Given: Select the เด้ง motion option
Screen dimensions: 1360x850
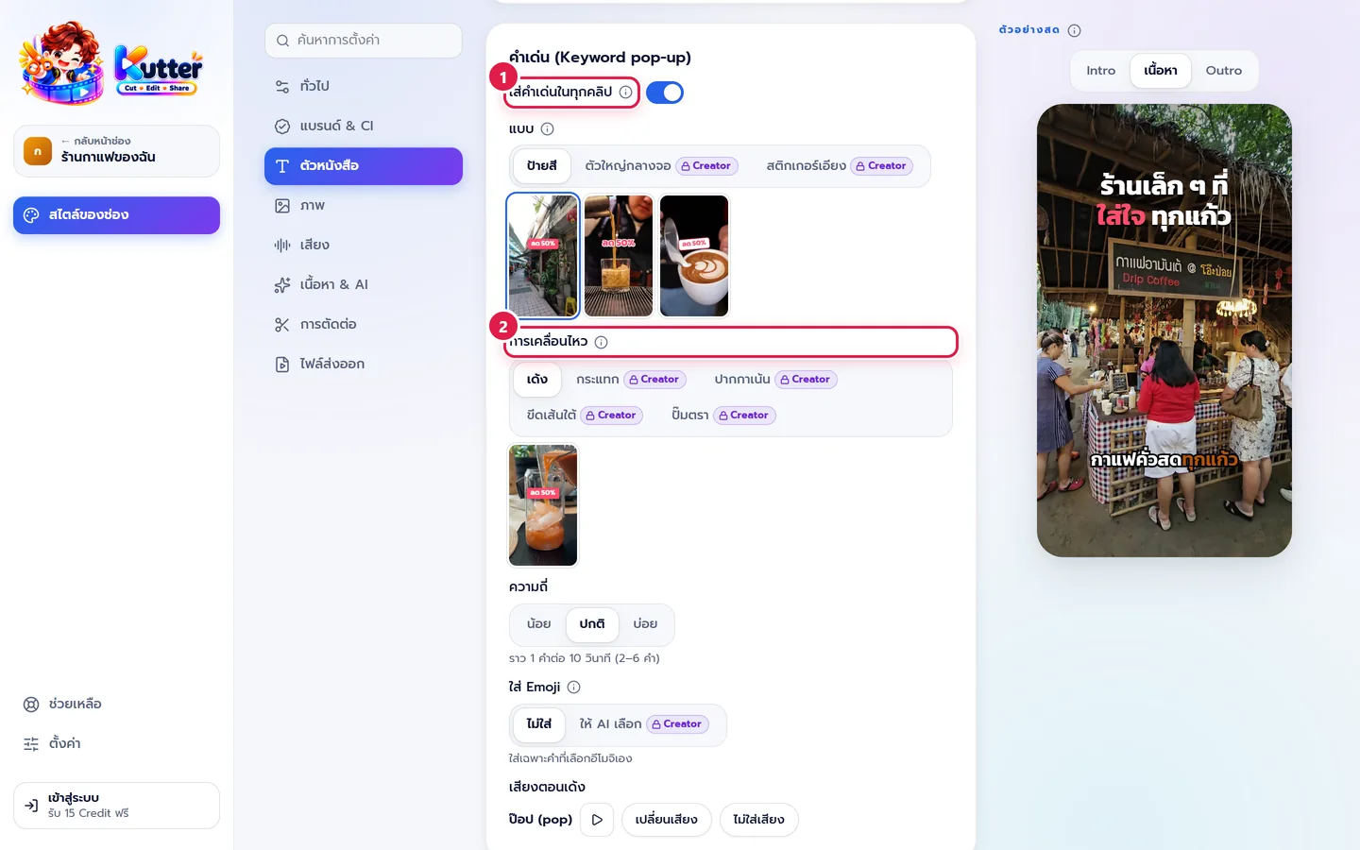Looking at the screenshot, I should tap(537, 380).
